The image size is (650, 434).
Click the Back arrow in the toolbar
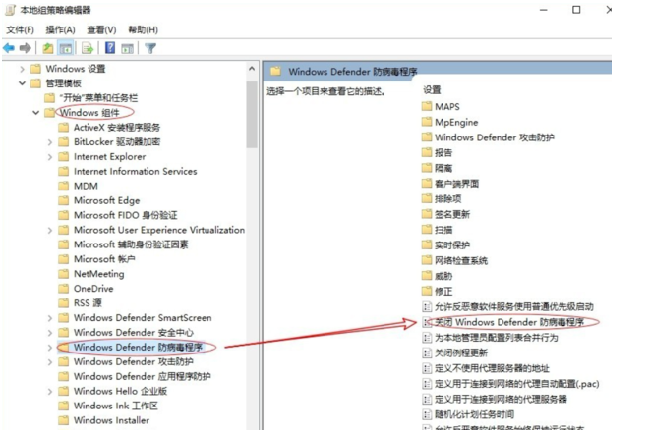coord(9,47)
